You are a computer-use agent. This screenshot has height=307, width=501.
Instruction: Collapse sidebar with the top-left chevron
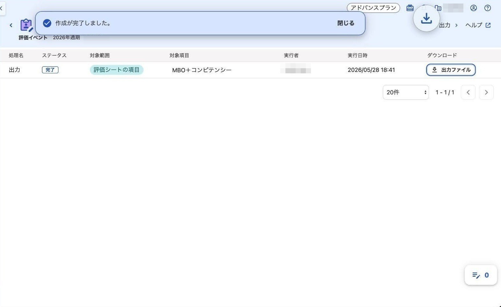(2, 8)
